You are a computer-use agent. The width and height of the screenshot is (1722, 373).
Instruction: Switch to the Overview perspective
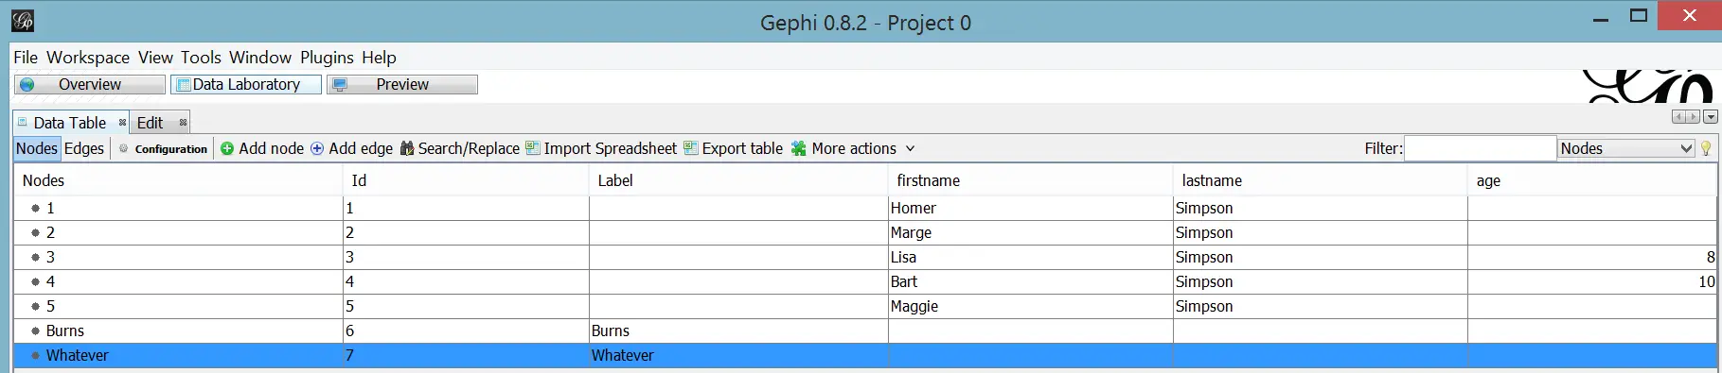tap(90, 84)
